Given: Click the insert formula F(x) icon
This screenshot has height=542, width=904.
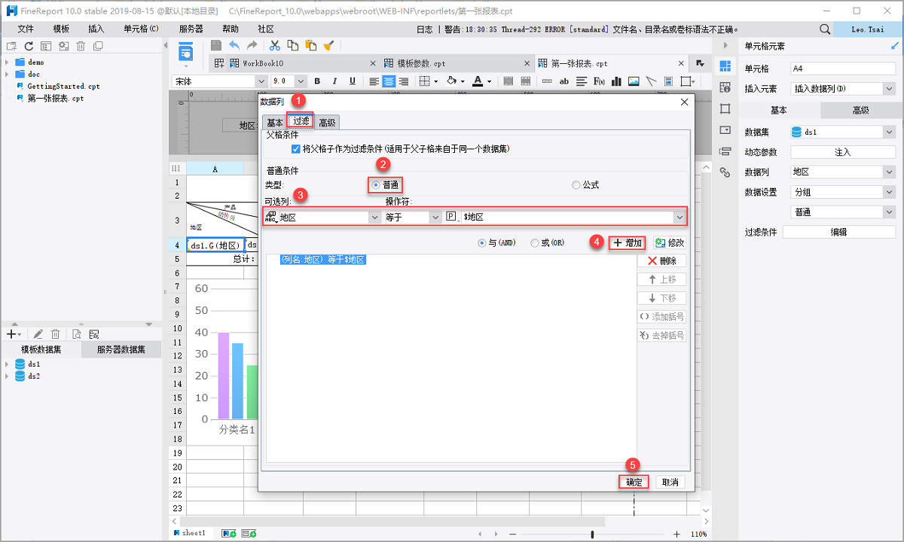Looking at the screenshot, I should [x=600, y=81].
